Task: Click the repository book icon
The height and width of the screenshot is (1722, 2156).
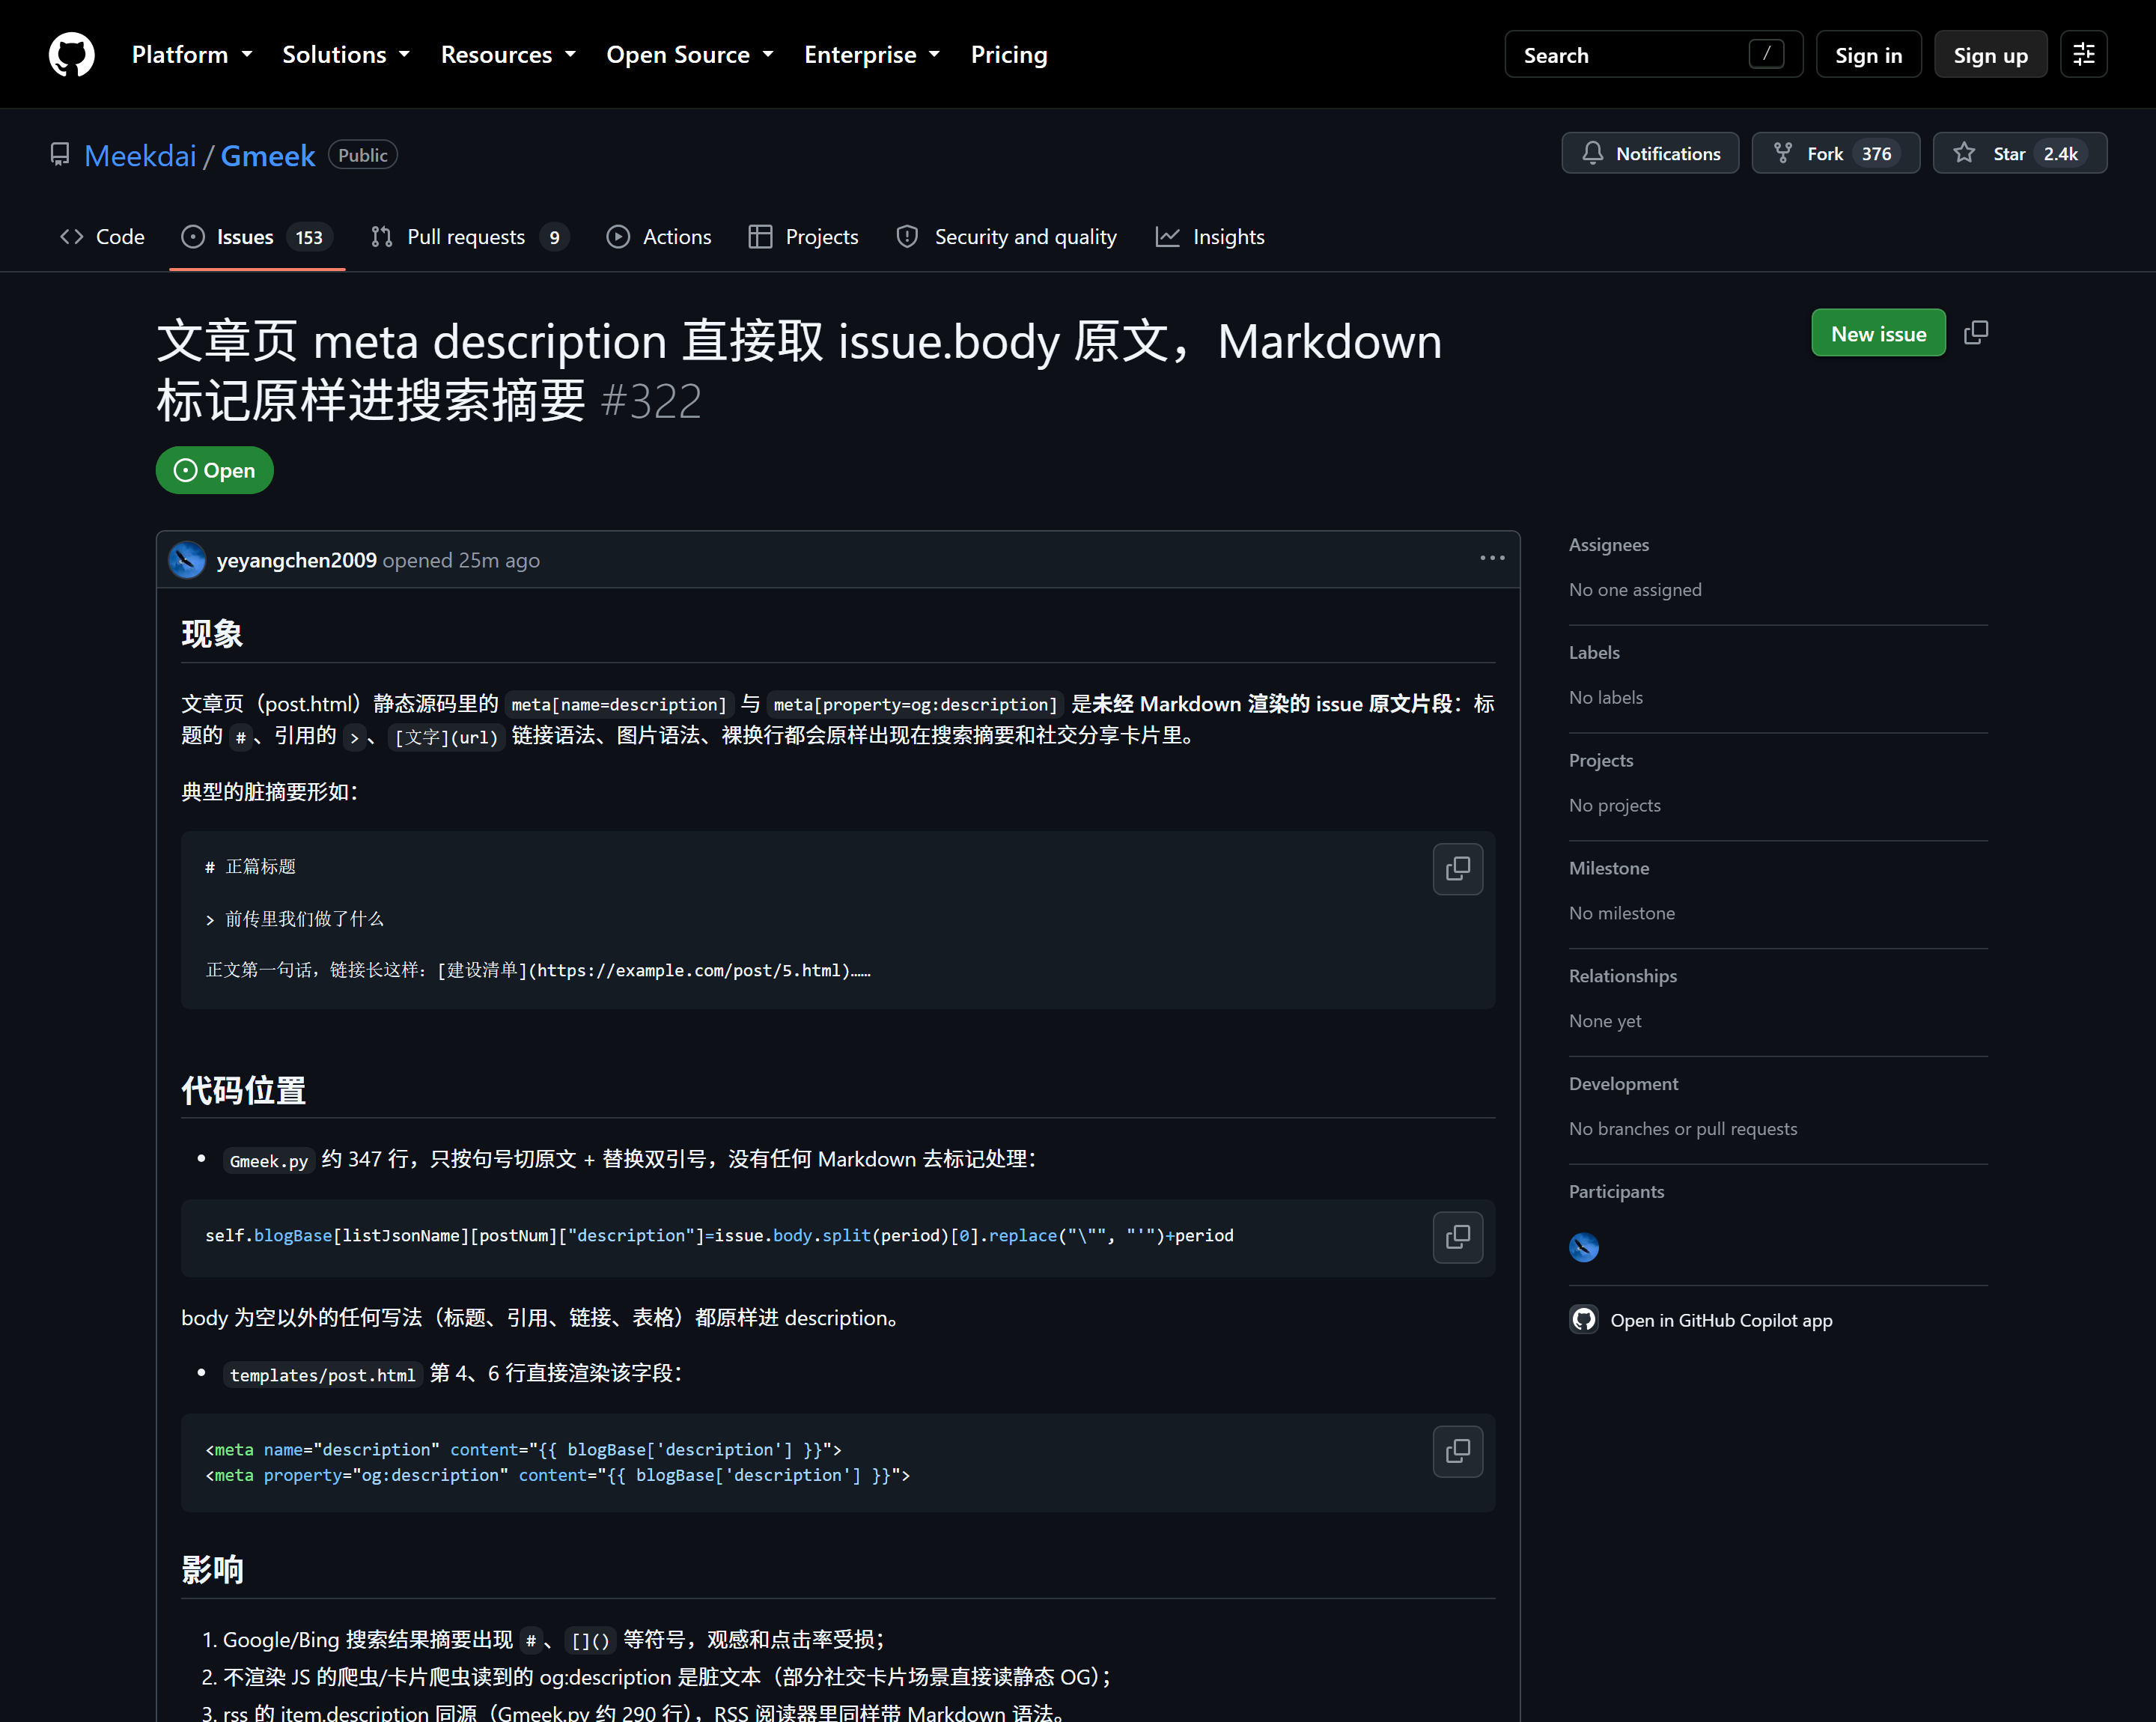Action: [60, 155]
